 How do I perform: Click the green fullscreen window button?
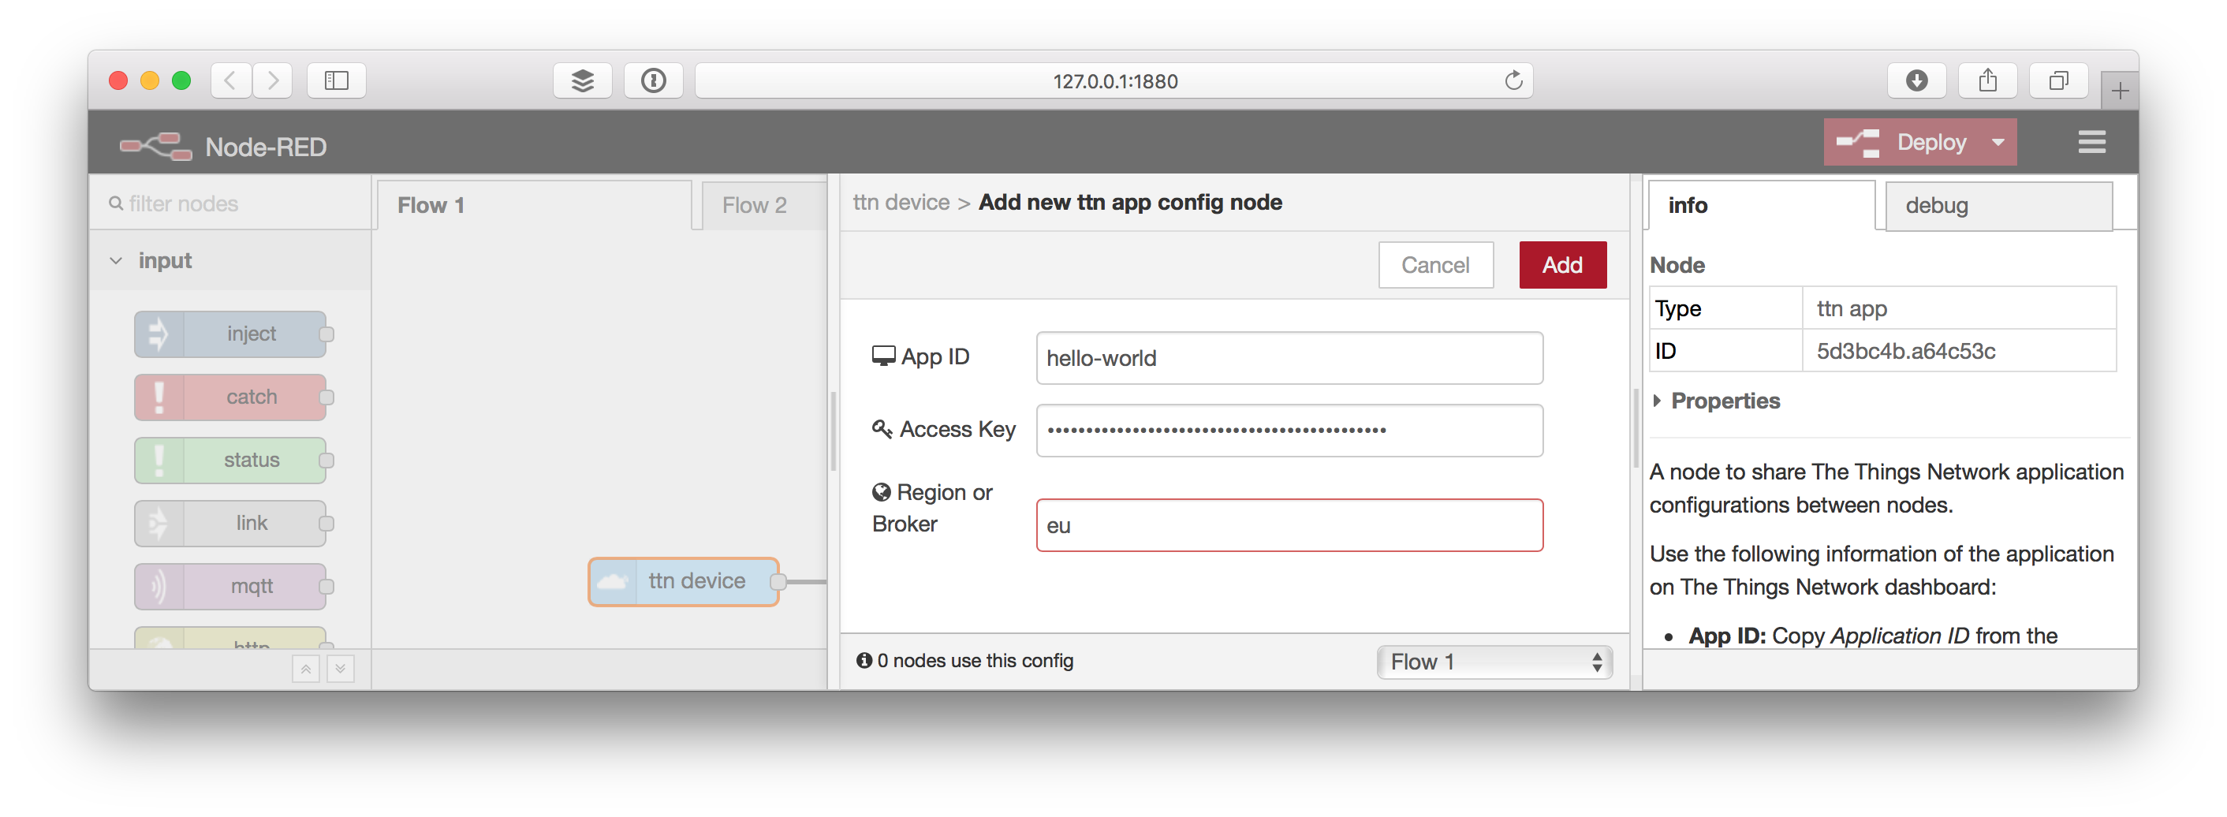pyautogui.click(x=181, y=80)
